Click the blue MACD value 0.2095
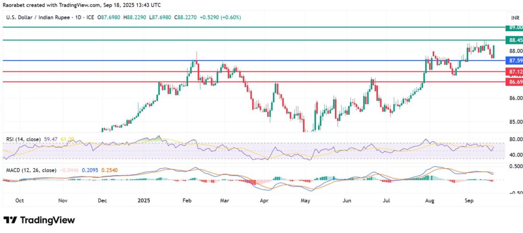 89,169
